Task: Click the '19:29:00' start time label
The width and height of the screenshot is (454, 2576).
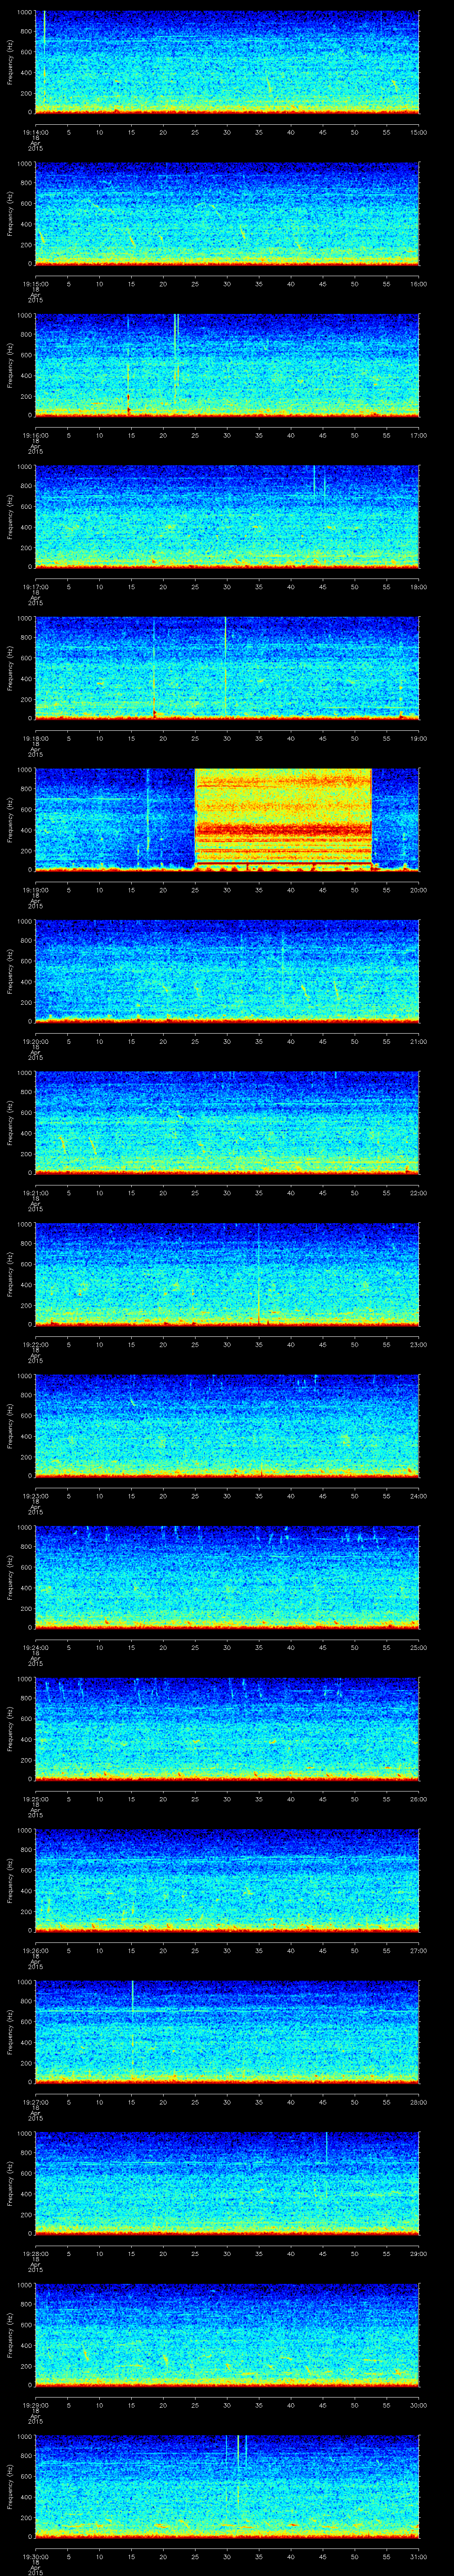Action: (35, 2406)
